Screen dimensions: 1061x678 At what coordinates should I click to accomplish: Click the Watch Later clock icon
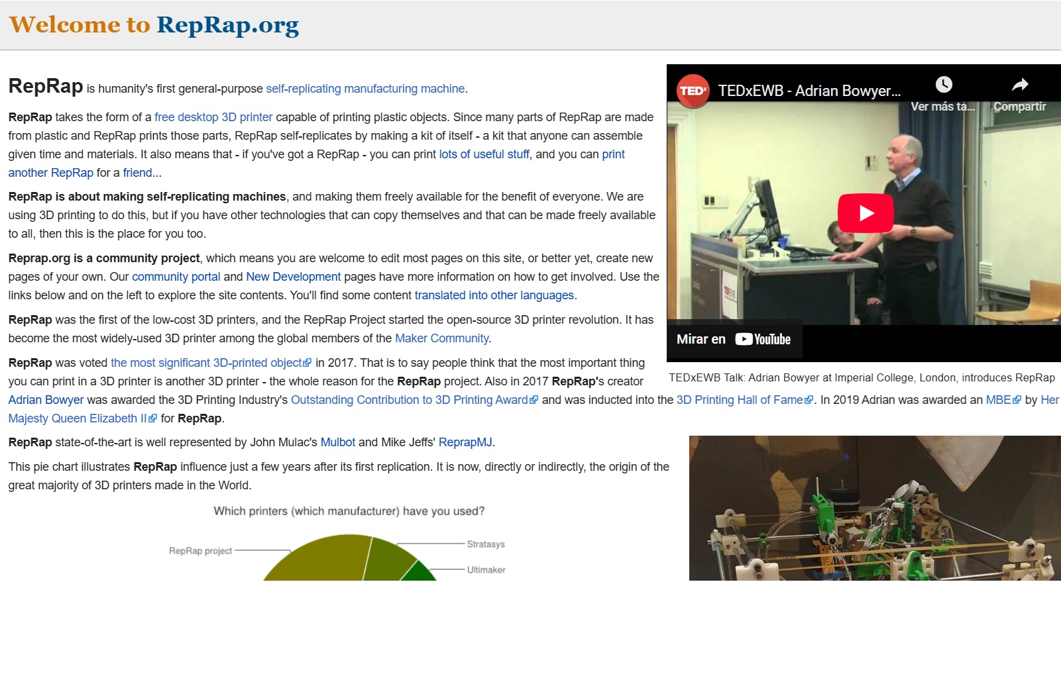tap(944, 85)
